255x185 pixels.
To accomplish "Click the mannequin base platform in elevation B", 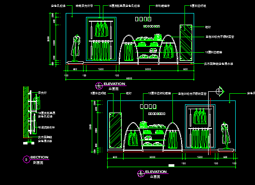I will 226,150.
